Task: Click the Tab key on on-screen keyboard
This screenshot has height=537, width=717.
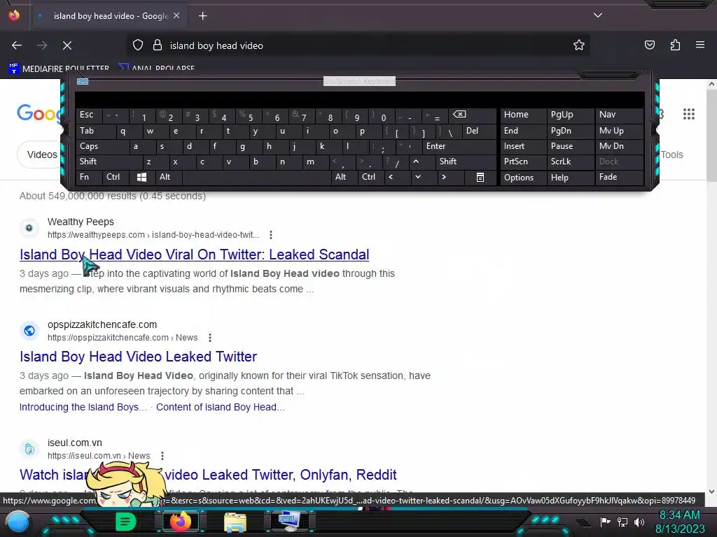Action: 95,131
